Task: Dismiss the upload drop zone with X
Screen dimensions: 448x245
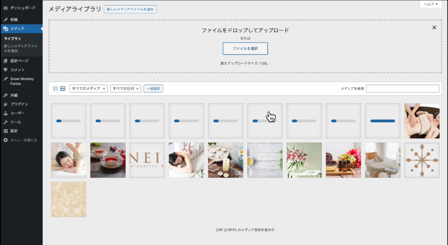Action: click(x=434, y=28)
